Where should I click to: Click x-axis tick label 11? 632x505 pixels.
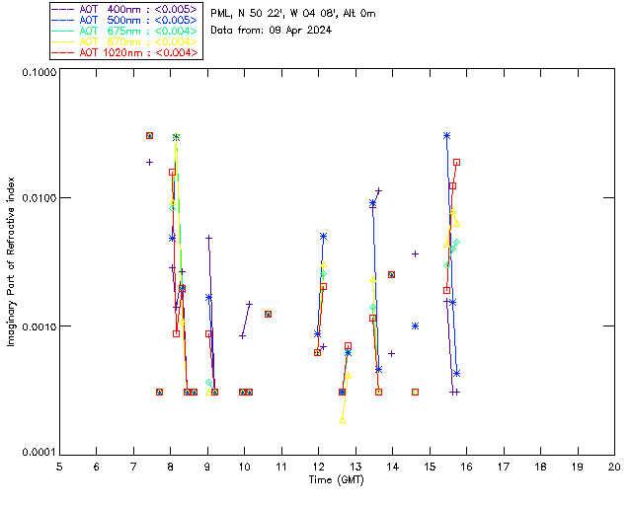click(281, 467)
